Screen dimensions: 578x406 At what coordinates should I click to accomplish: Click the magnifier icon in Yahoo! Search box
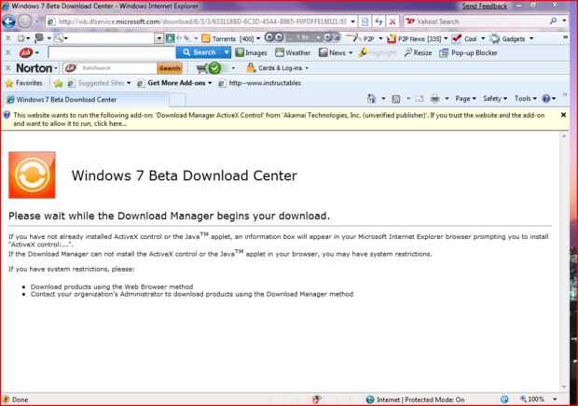point(553,21)
